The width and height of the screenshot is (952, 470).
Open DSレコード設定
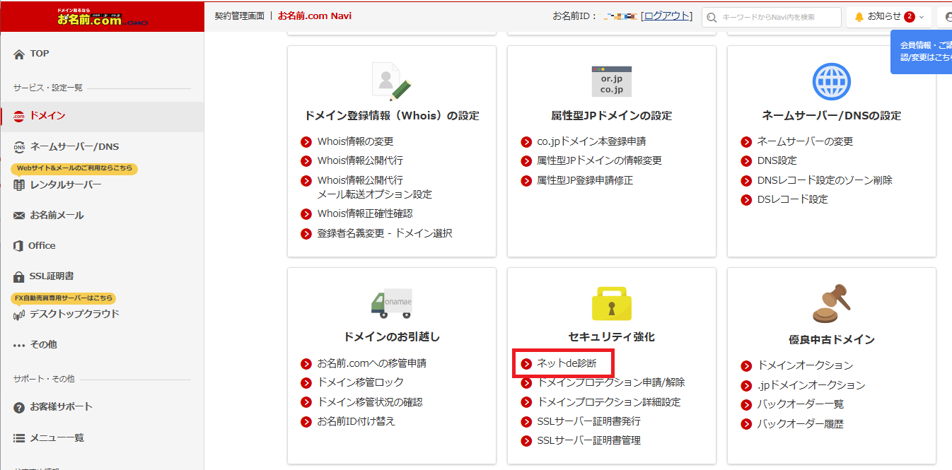(792, 199)
